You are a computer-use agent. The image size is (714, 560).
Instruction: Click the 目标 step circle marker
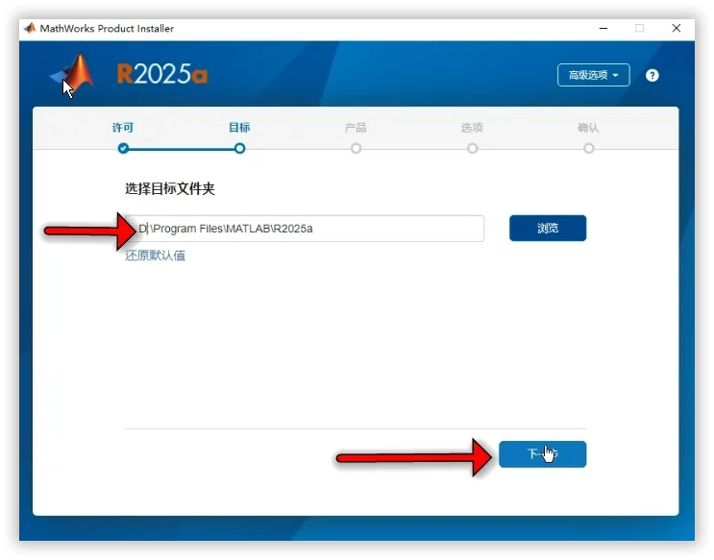point(239,149)
